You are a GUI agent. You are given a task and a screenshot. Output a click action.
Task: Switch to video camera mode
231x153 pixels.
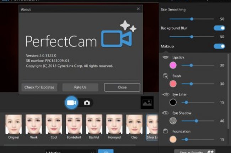pyautogui.click(x=71, y=103)
